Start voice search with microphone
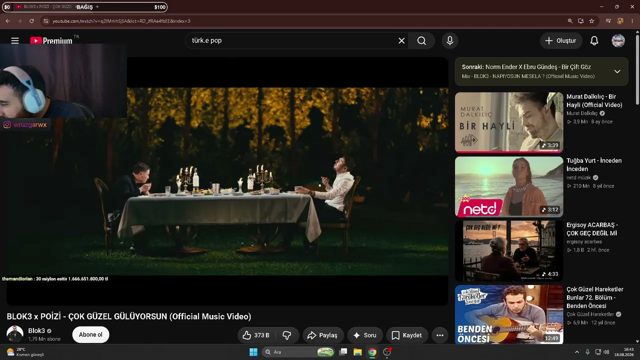 tap(450, 40)
